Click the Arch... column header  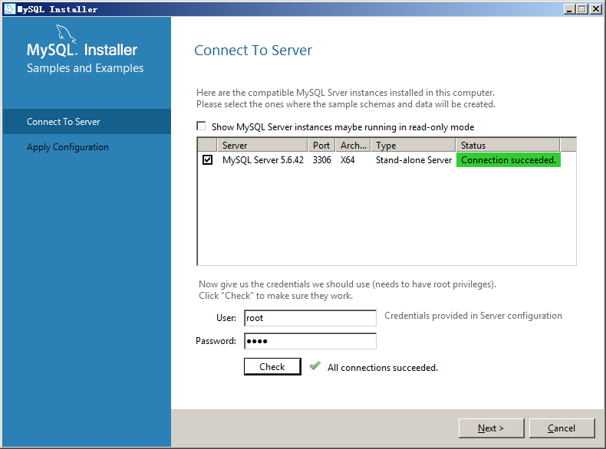point(353,145)
